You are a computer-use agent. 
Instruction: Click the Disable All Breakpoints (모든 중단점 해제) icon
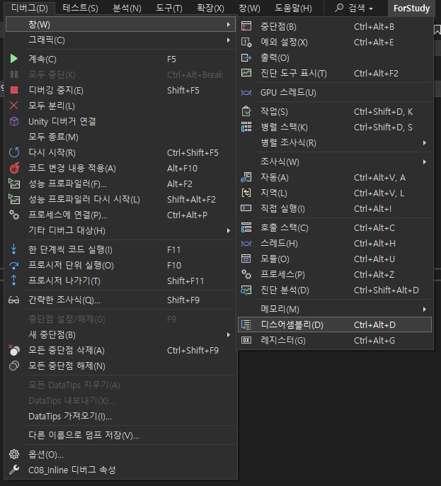pyautogui.click(x=14, y=366)
